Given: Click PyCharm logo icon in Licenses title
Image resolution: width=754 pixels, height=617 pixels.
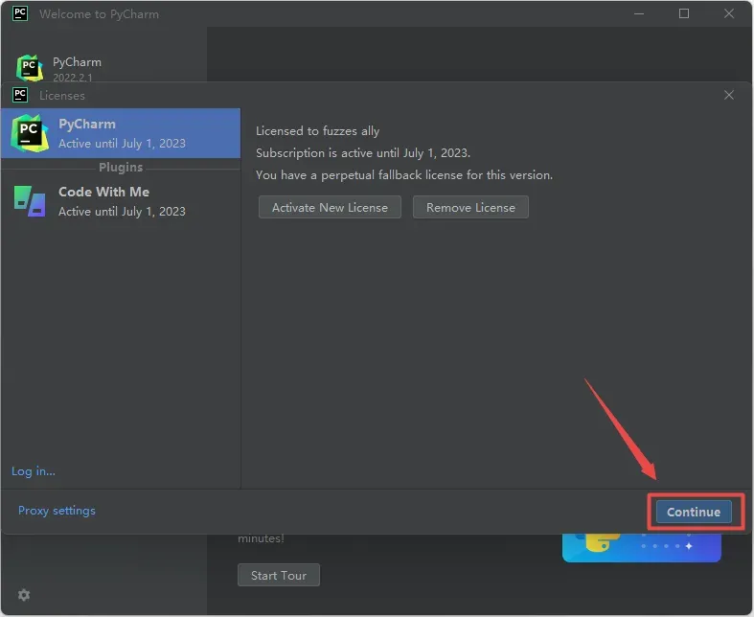Looking at the screenshot, I should pos(20,95).
